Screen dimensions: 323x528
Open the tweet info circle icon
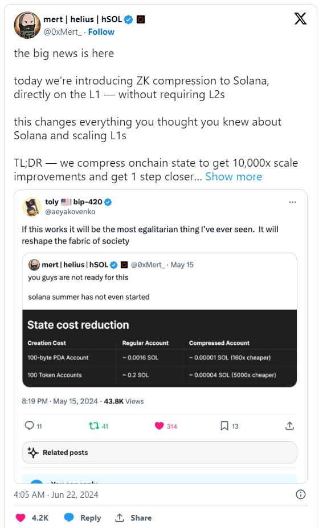point(300,494)
